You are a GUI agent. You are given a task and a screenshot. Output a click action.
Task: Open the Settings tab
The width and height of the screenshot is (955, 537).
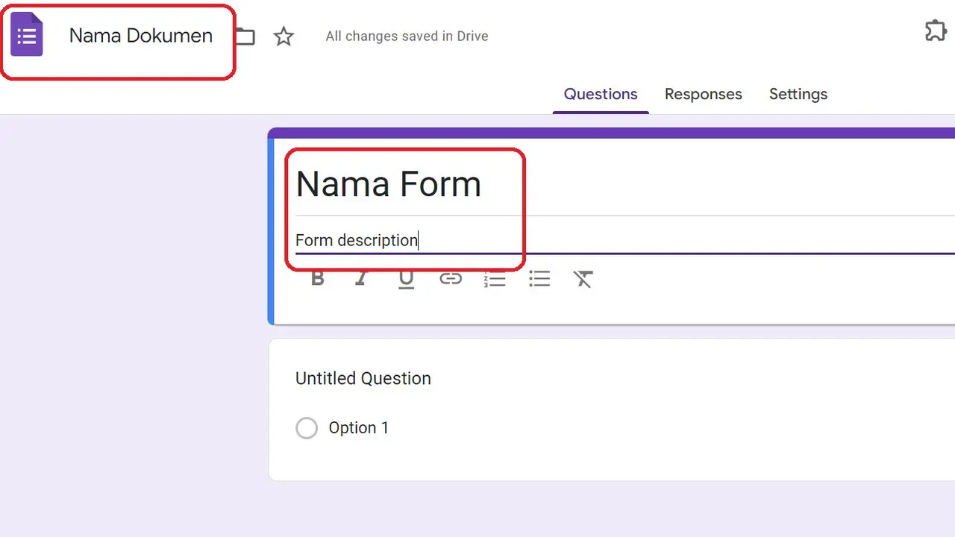[798, 94]
